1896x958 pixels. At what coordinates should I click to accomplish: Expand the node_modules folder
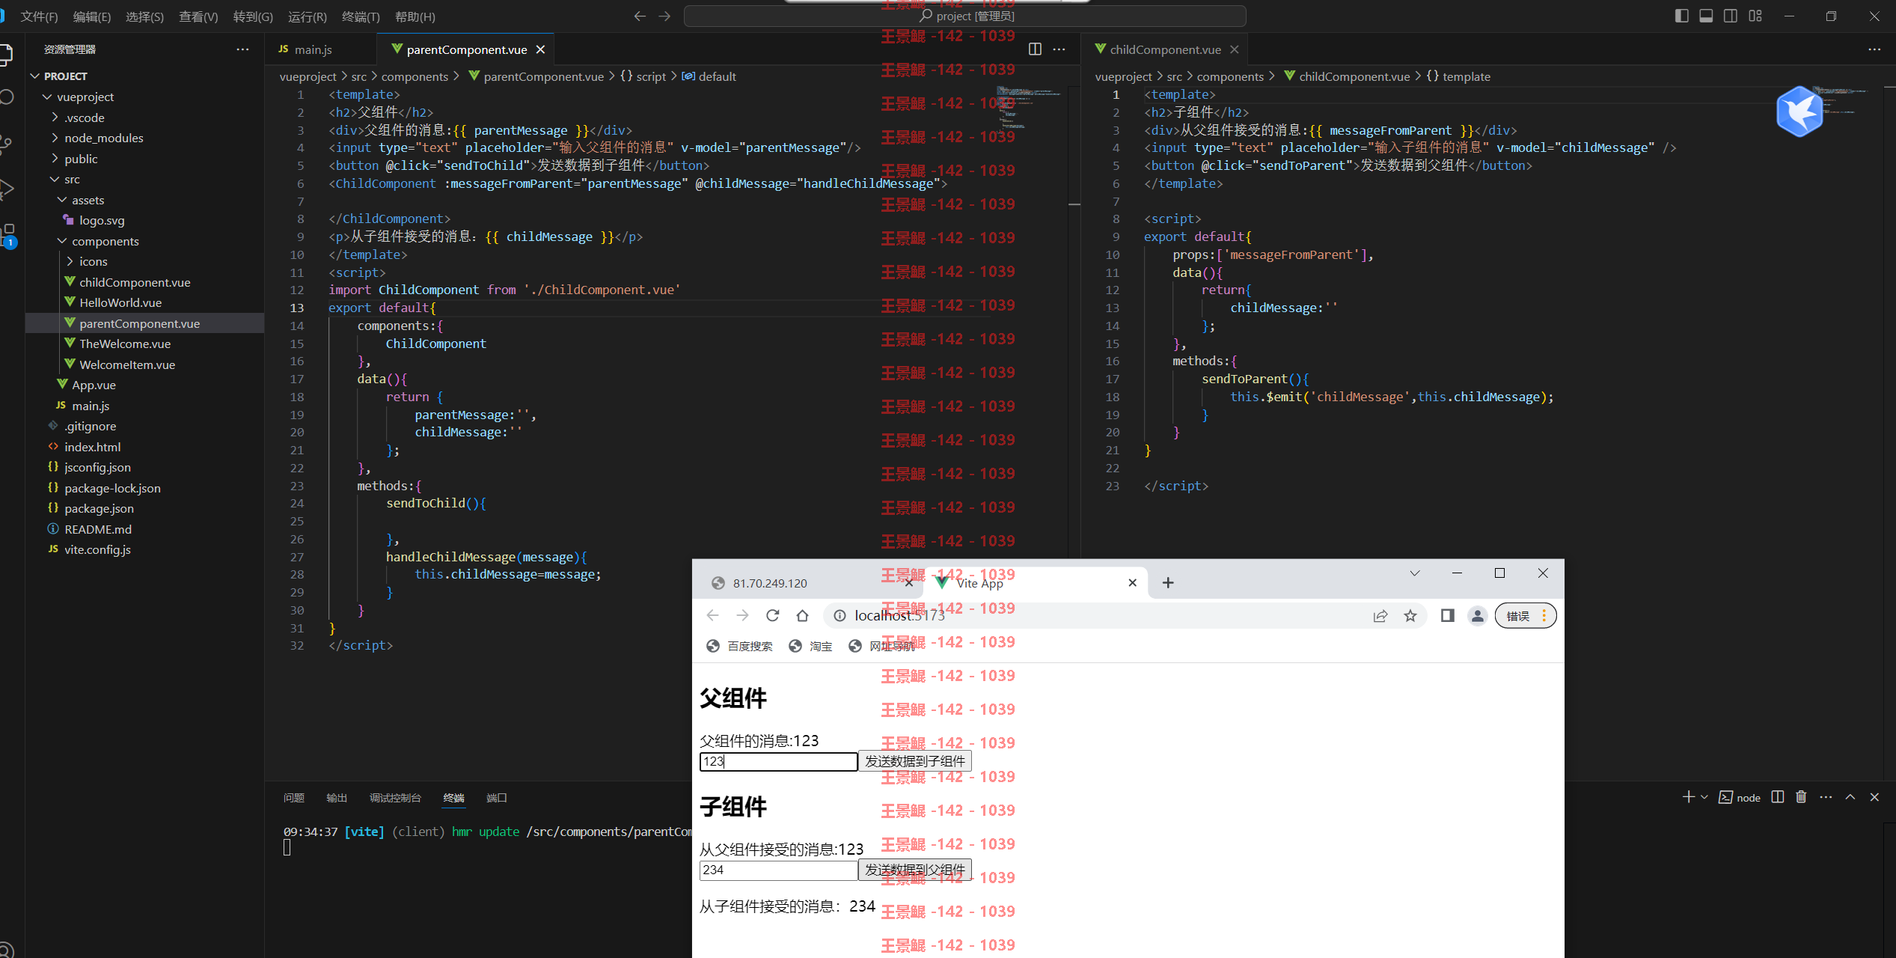[103, 138]
